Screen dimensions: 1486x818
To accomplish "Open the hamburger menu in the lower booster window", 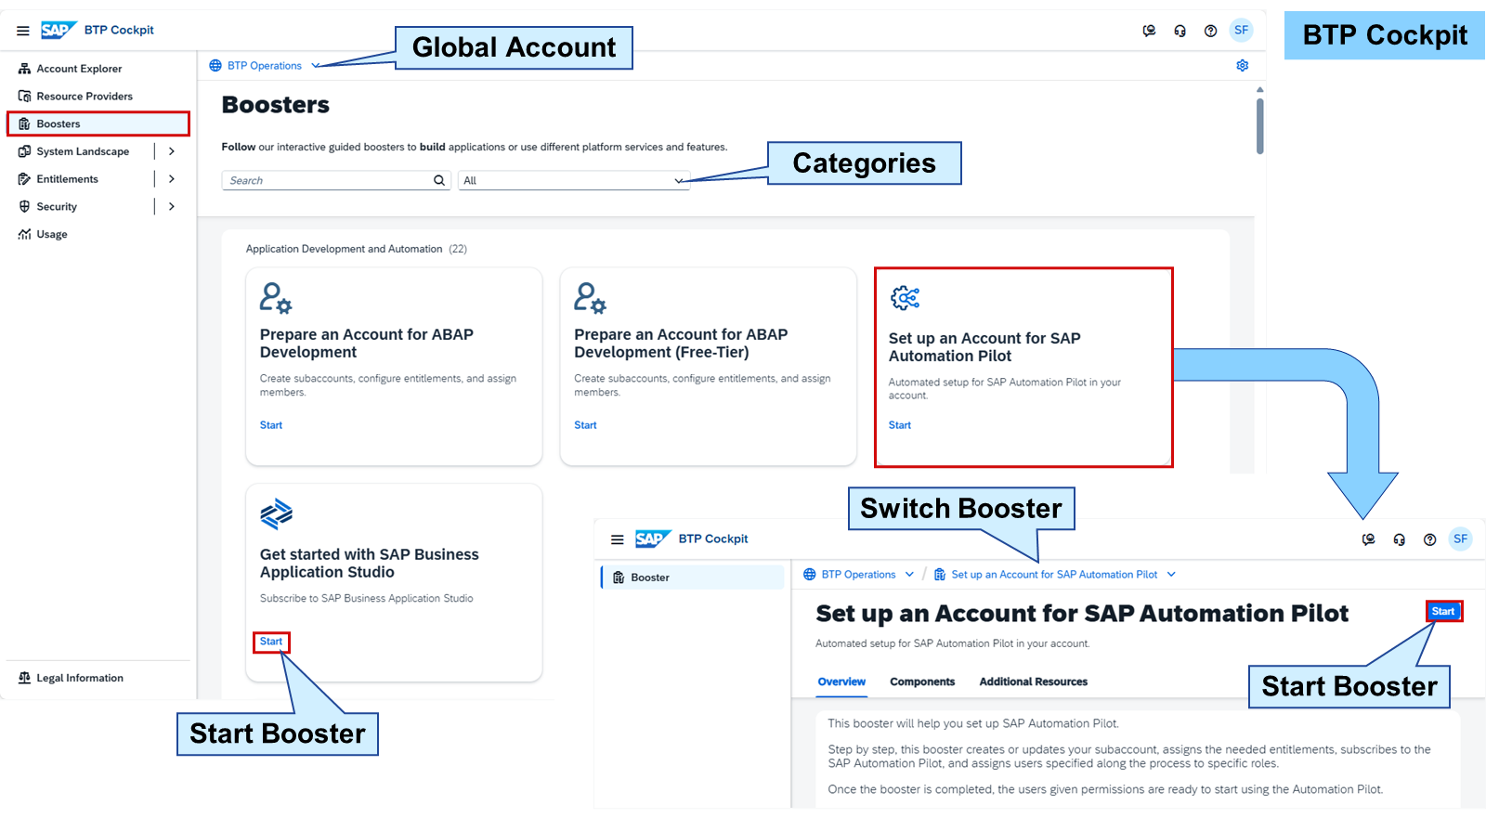I will 617,539.
